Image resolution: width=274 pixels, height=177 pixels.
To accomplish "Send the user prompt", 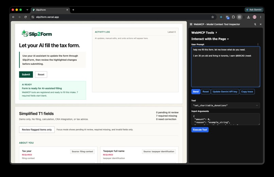I will [x=196, y=92].
